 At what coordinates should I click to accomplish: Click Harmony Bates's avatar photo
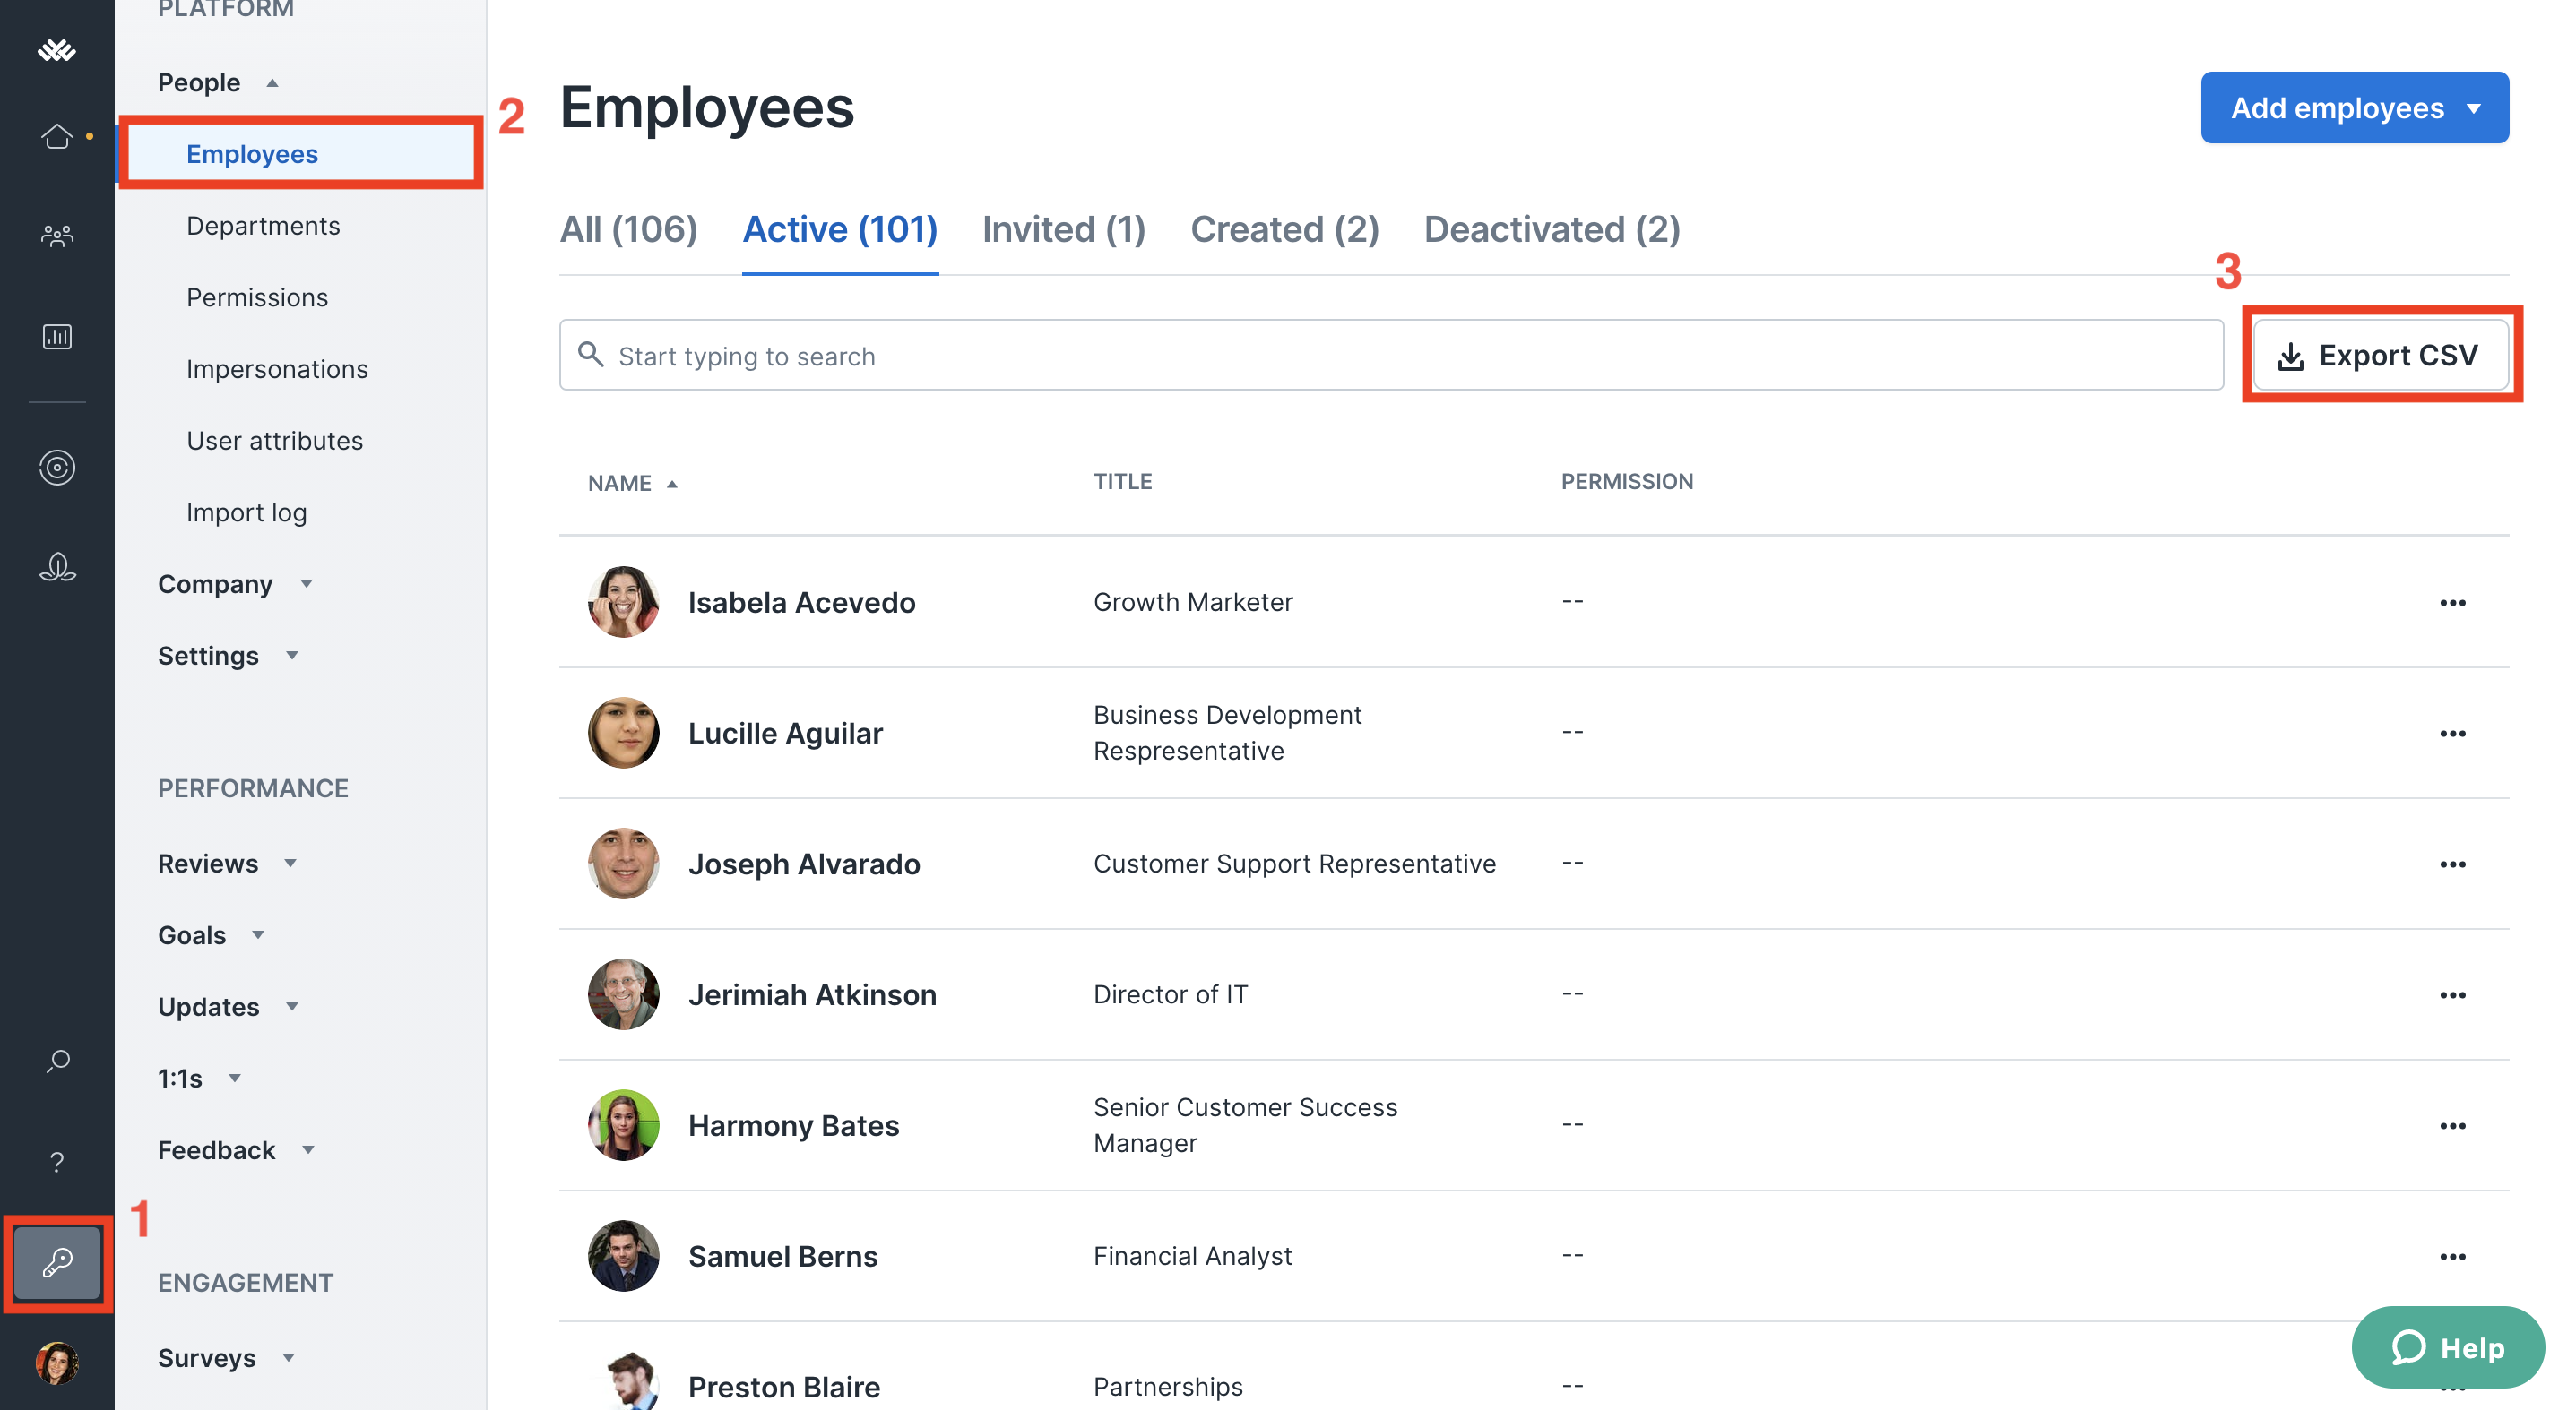[x=623, y=1125]
